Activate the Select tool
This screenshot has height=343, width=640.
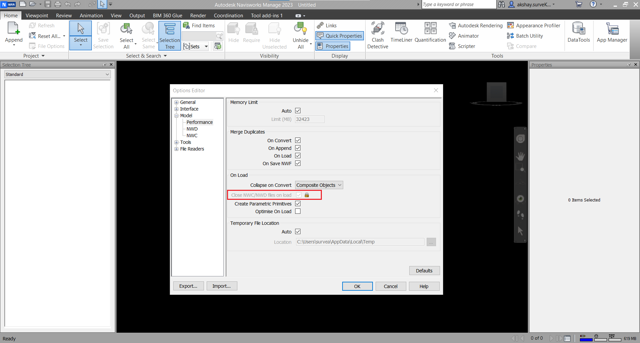pos(81,35)
